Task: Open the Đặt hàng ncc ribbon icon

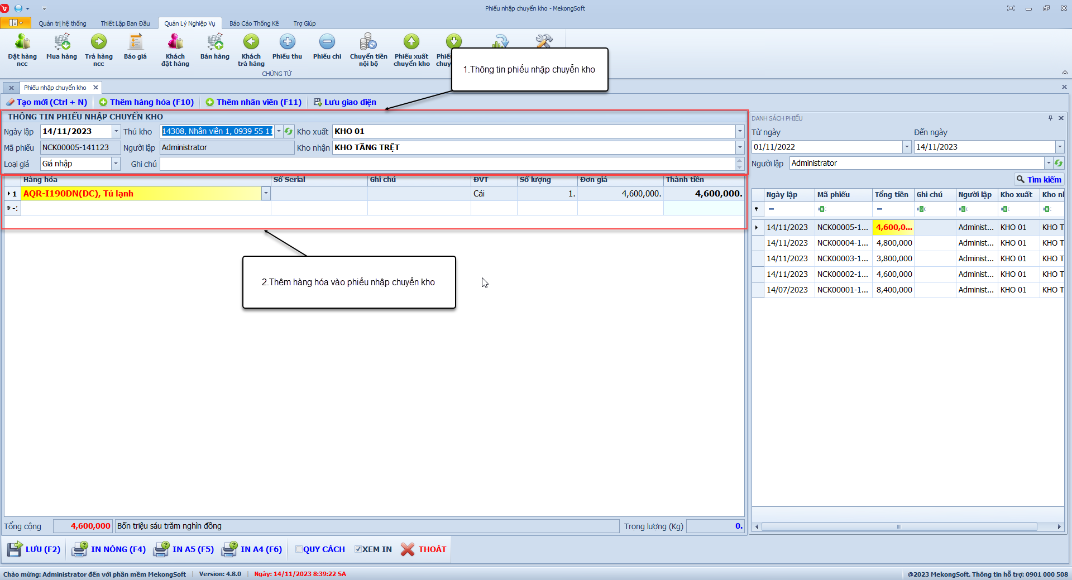Action: pos(22,42)
